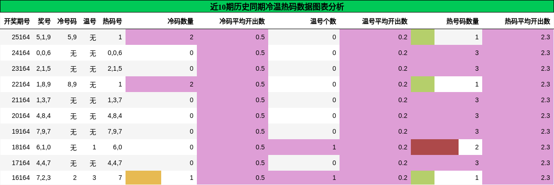Click the 热号码数量 value 3 in row 24164
554x185 pixels.
point(477,53)
